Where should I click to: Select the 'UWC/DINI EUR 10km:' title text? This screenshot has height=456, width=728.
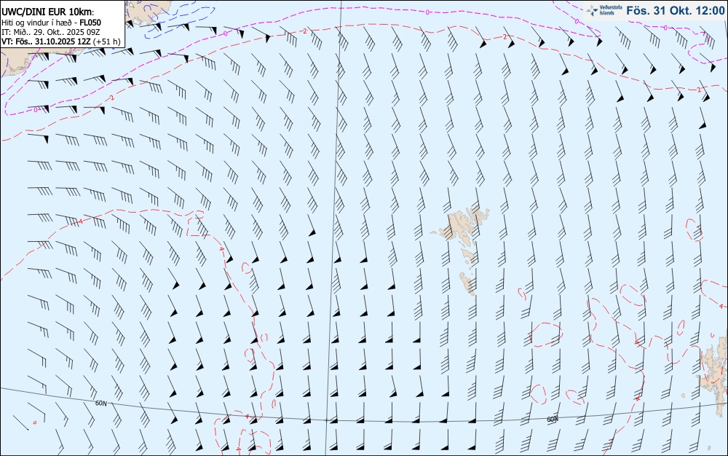48,12
